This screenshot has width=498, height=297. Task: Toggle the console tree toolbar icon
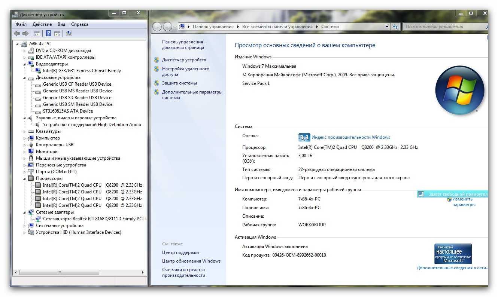pyautogui.click(x=37, y=33)
